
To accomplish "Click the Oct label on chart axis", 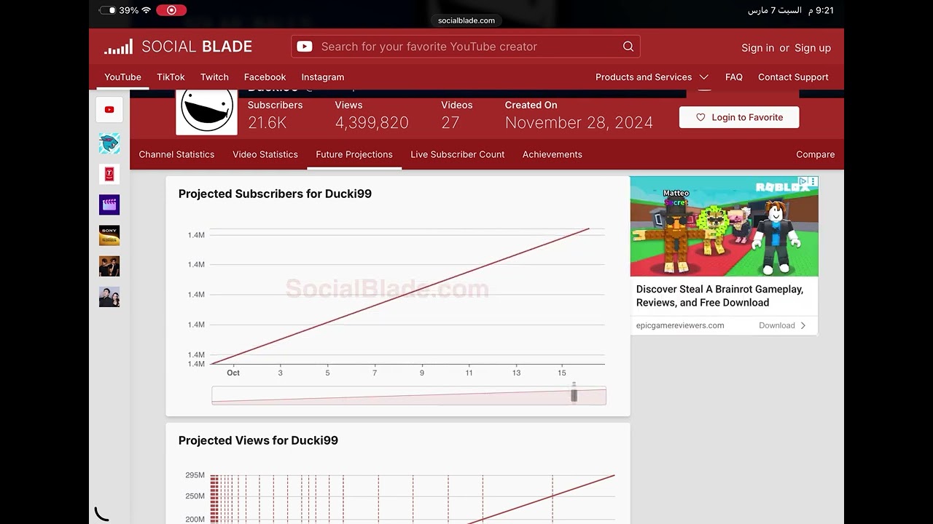I will point(233,373).
